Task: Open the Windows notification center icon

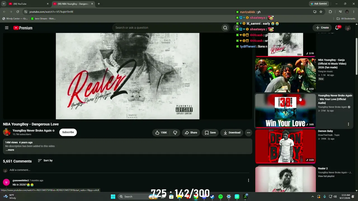Action: (x=353, y=197)
